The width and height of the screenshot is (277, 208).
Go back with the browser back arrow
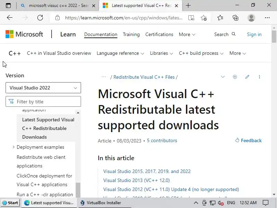coord(10,18)
